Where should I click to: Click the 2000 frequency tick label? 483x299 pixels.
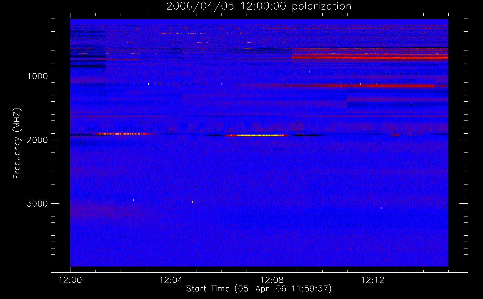tap(37, 140)
